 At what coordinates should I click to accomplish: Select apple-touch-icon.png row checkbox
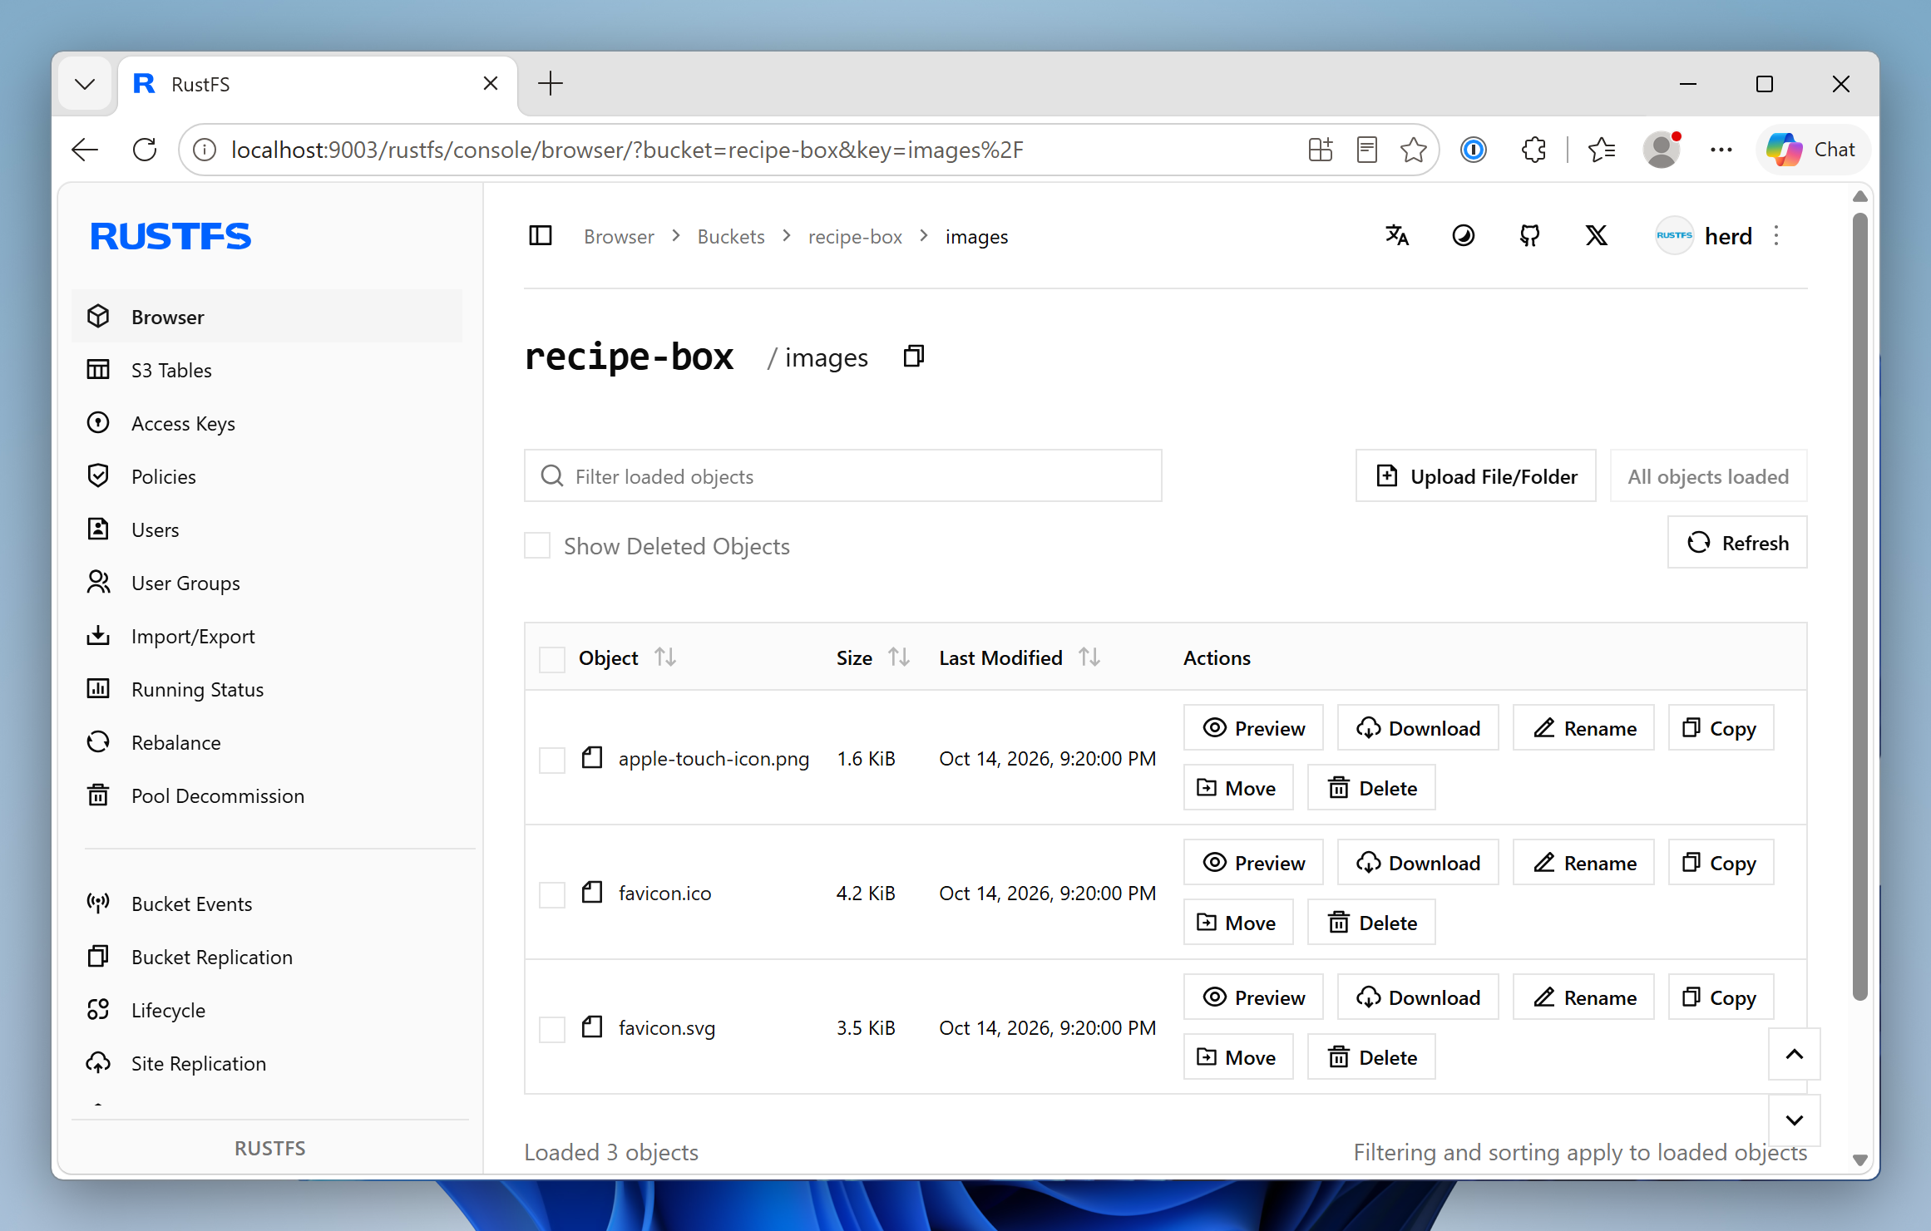point(552,759)
